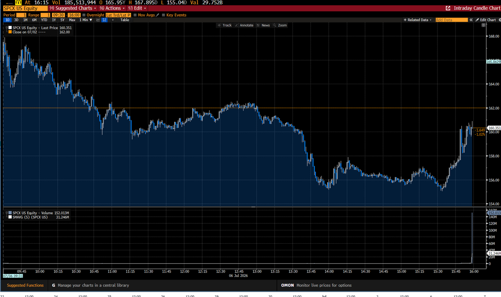The width and height of the screenshot is (501, 297).
Task: Select the Max range tab
Action: point(72,20)
